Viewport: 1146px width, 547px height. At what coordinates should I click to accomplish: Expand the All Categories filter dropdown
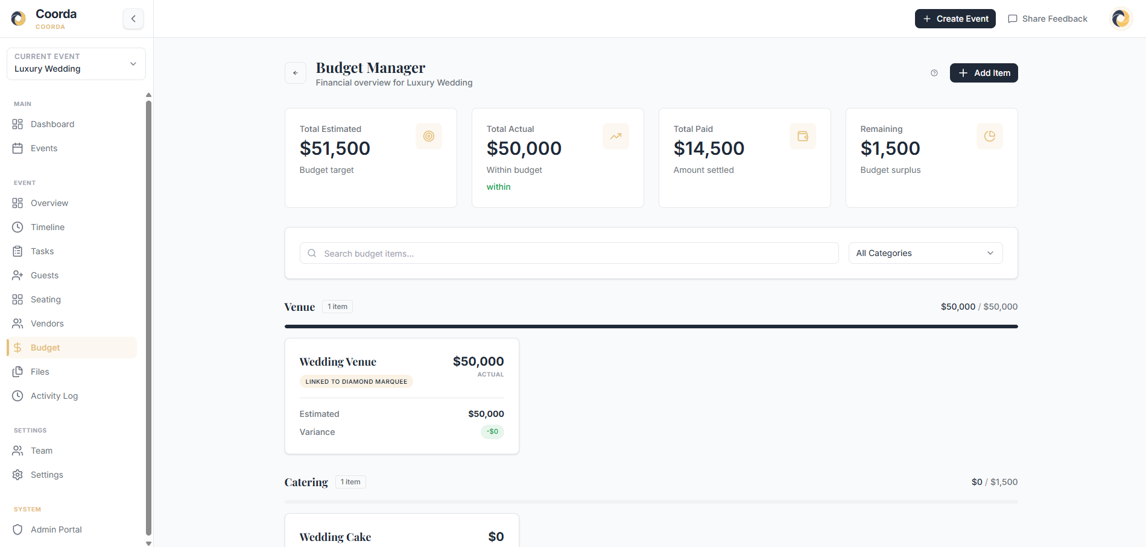tap(925, 253)
